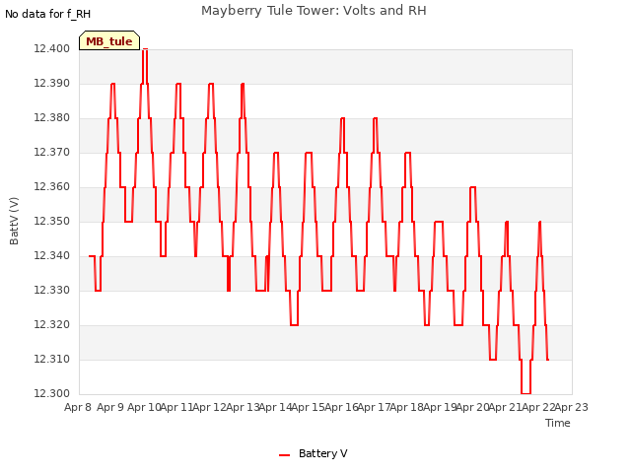
Task: Click the MB_tule annotation label
Action: coord(109,40)
